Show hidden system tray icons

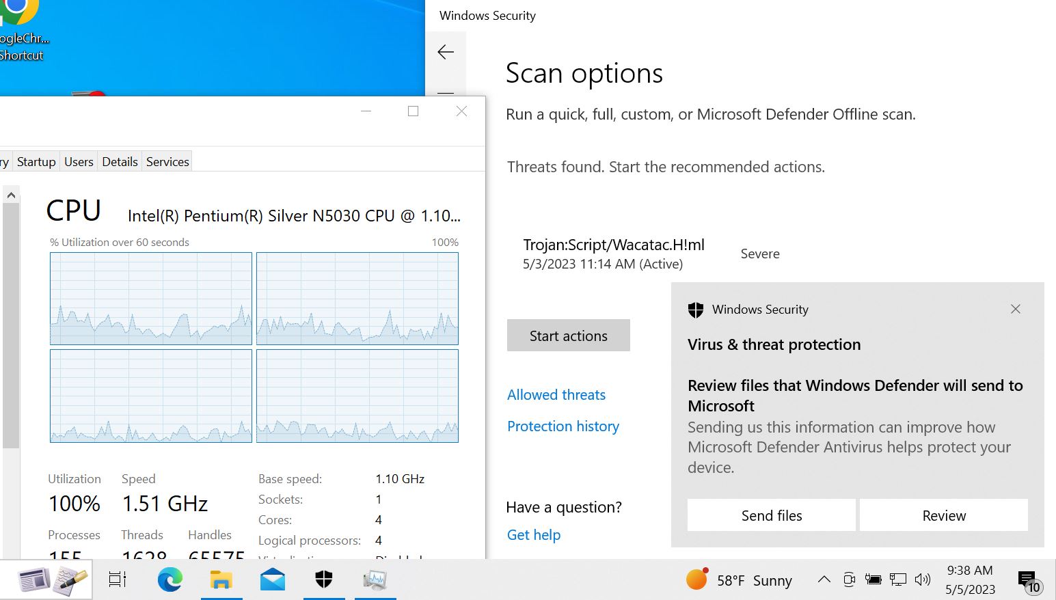[x=824, y=579]
